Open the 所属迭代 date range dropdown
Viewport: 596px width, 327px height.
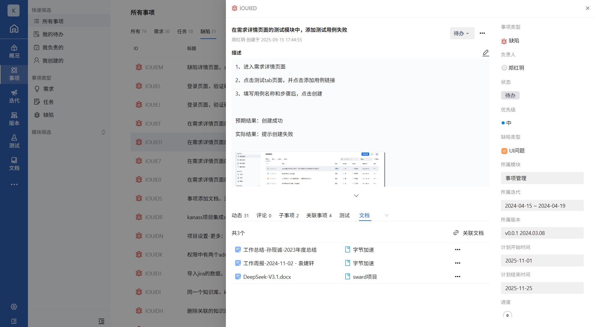pos(542,206)
